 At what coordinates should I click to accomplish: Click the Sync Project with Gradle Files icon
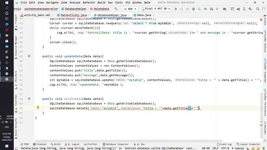pos(238,9)
